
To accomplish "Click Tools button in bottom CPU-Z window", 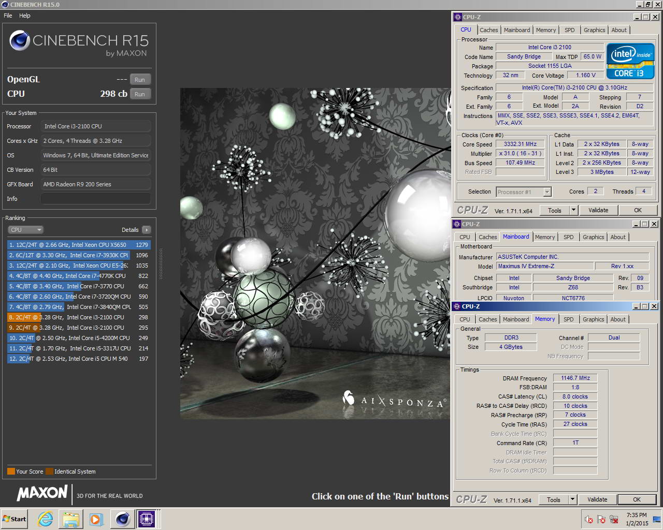I will click(554, 499).
